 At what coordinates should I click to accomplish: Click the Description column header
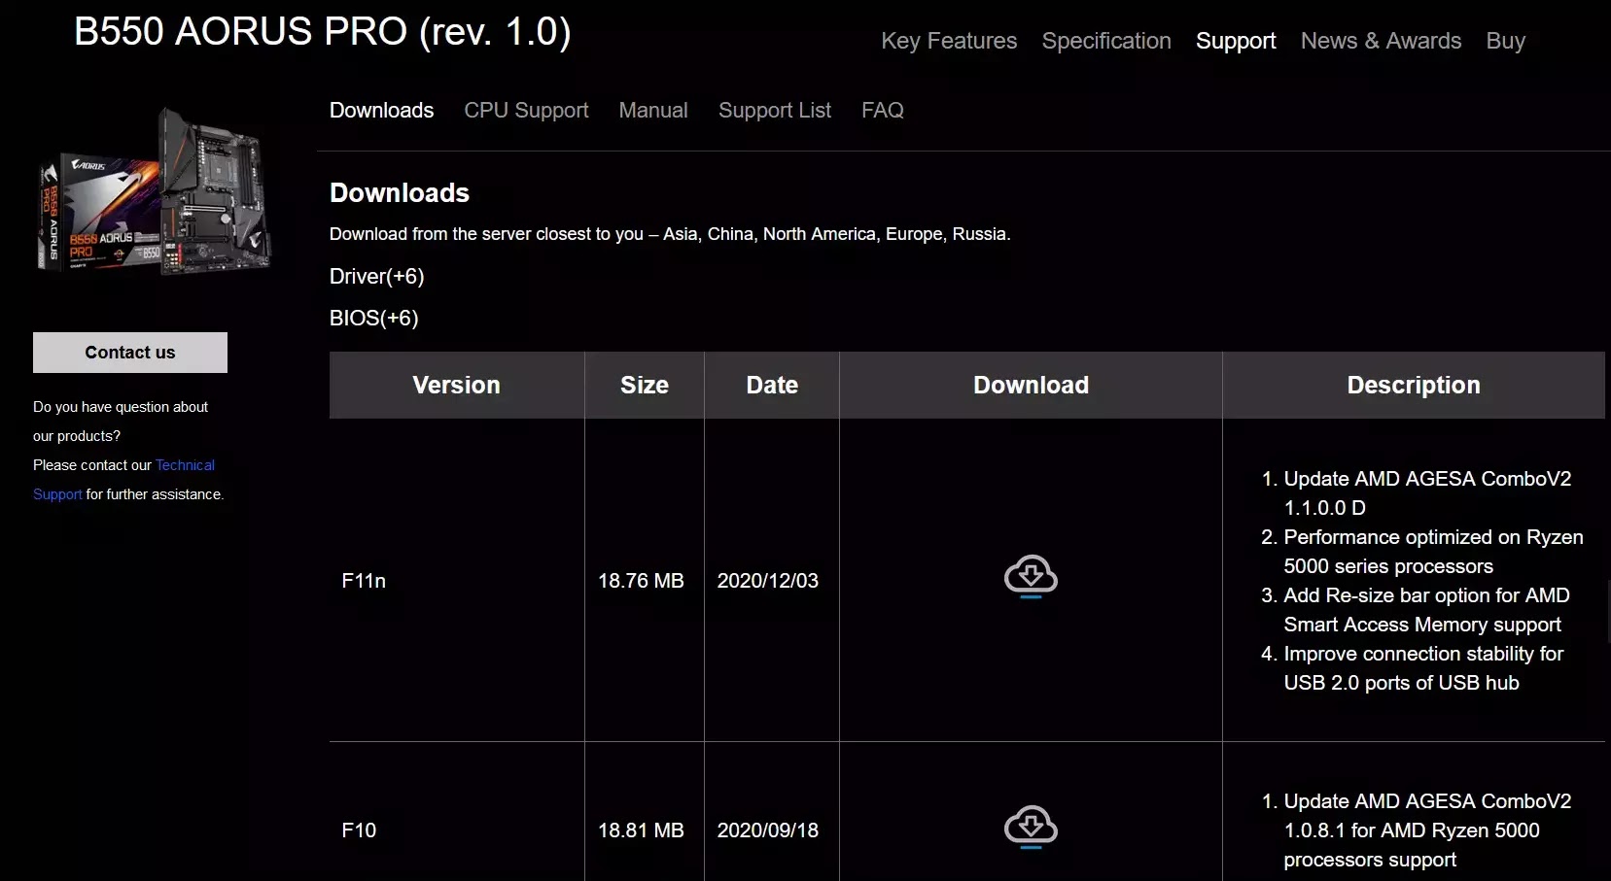(1414, 386)
